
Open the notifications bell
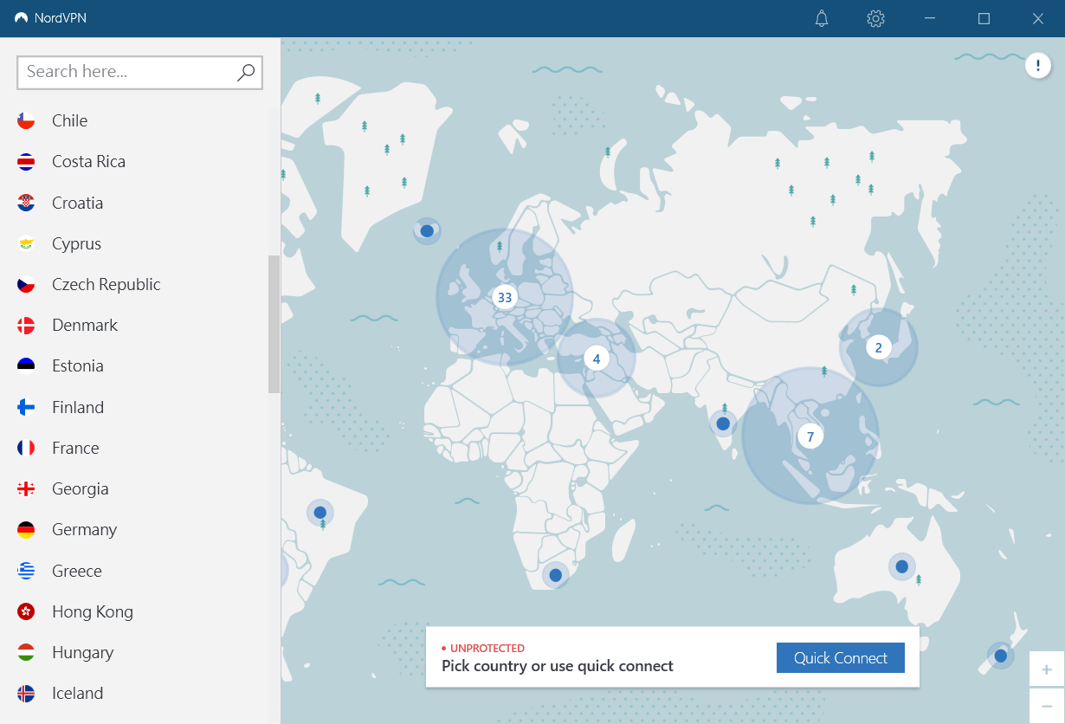tap(822, 18)
